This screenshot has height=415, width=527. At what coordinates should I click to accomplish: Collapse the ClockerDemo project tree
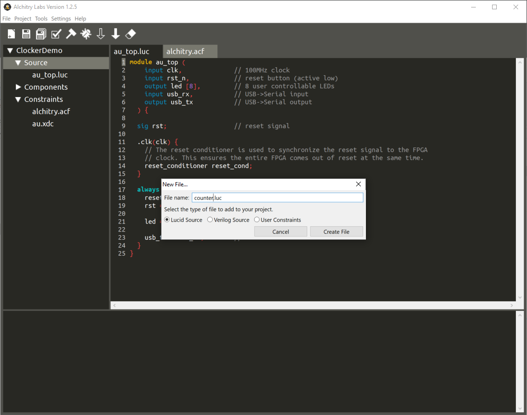[10, 51]
